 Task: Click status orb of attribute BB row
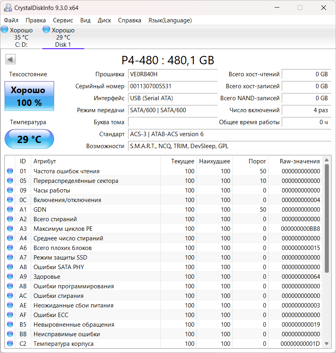coord(10,334)
